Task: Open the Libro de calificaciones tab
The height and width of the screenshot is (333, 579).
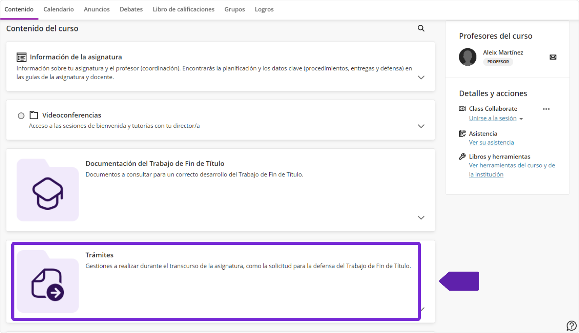Action: pyautogui.click(x=183, y=9)
